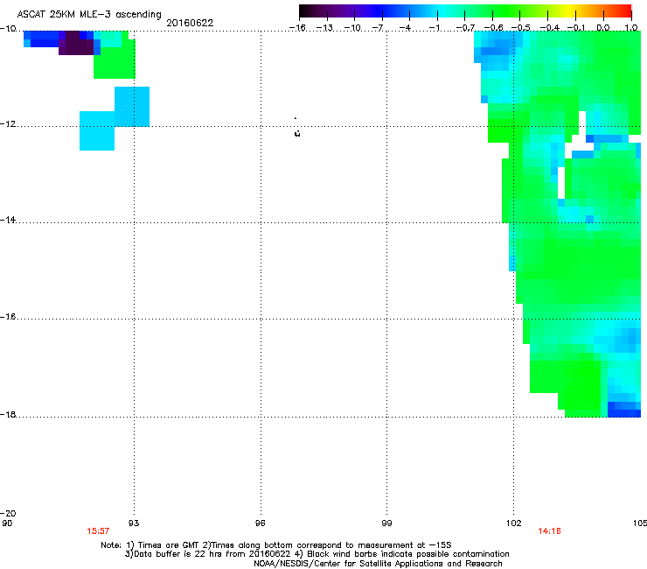
Task: Click the "-4" color scale tick label
Action: [x=407, y=28]
